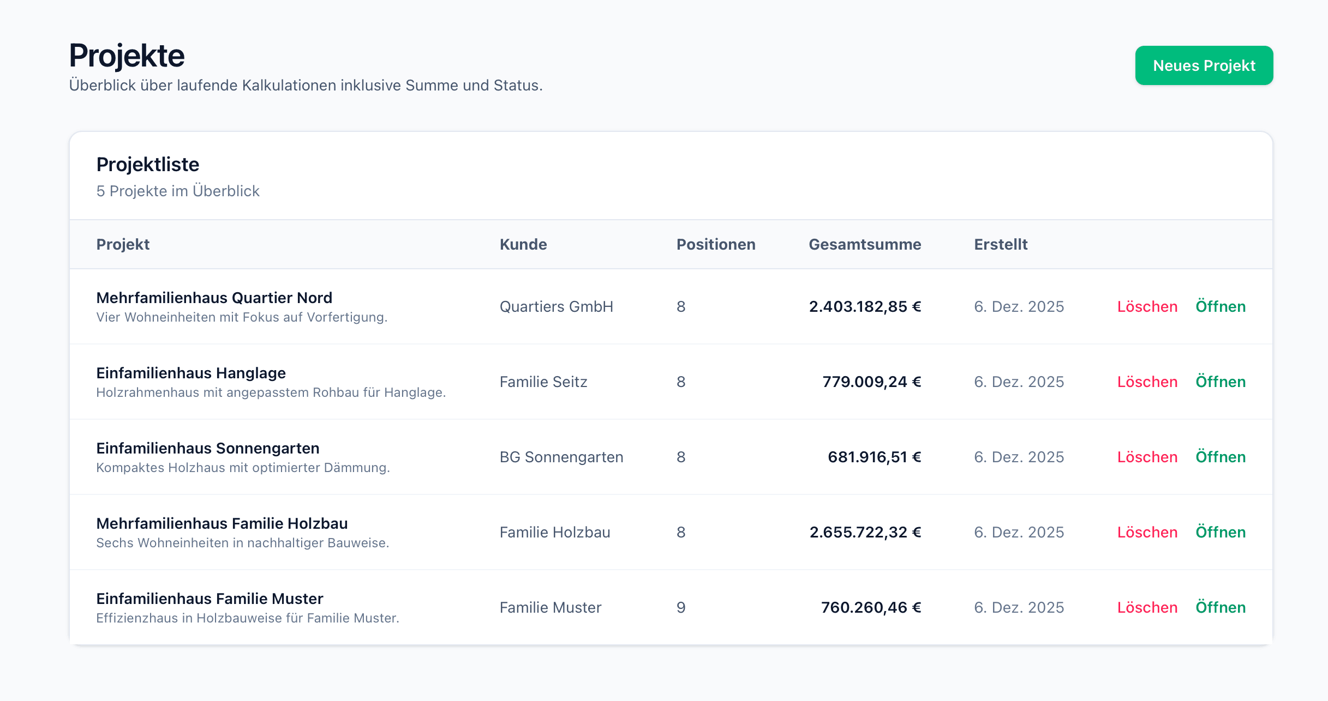The width and height of the screenshot is (1328, 701).
Task: Select the Mehrfamilienhaus Quartier Nord title
Action: (214, 298)
